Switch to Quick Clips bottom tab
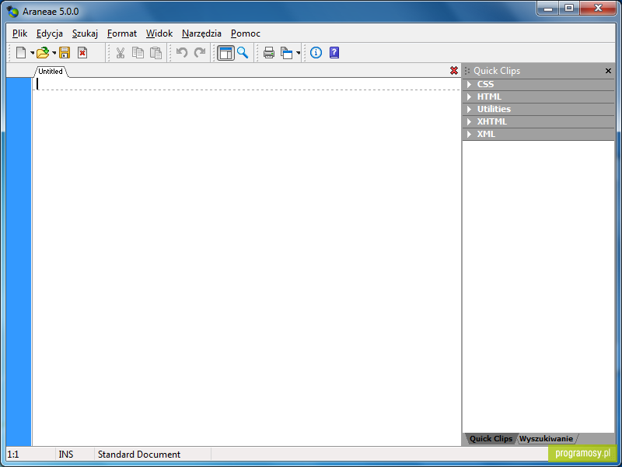622x467 pixels. click(x=491, y=439)
